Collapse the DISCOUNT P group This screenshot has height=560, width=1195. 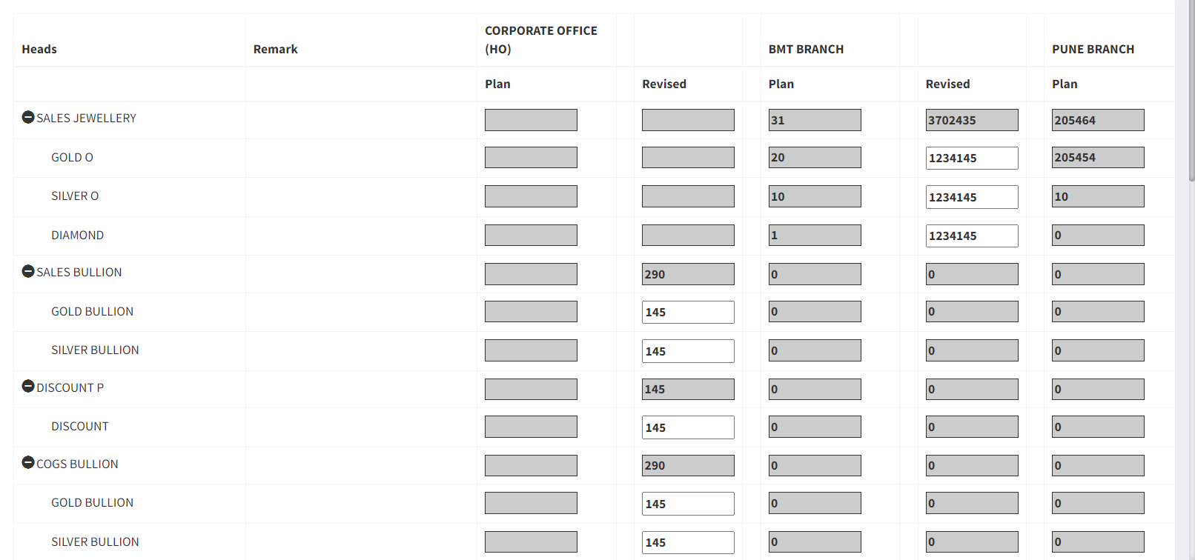(x=28, y=386)
